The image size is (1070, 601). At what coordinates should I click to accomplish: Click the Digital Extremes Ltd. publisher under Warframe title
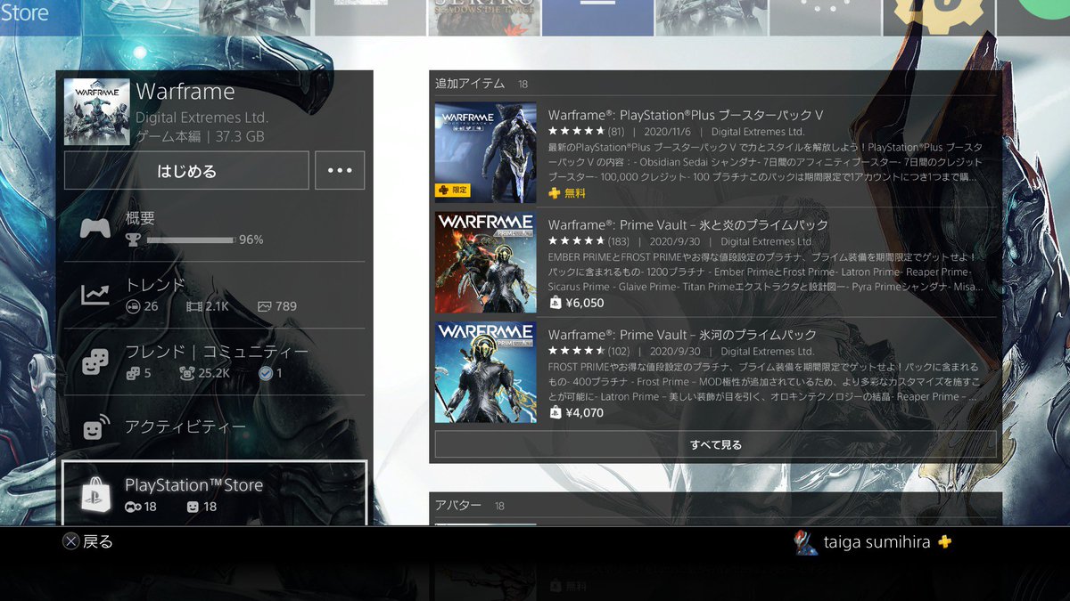tap(202, 118)
